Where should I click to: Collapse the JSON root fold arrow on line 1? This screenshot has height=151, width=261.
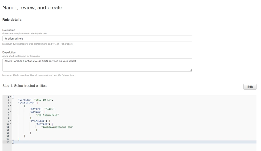pos(10,97)
